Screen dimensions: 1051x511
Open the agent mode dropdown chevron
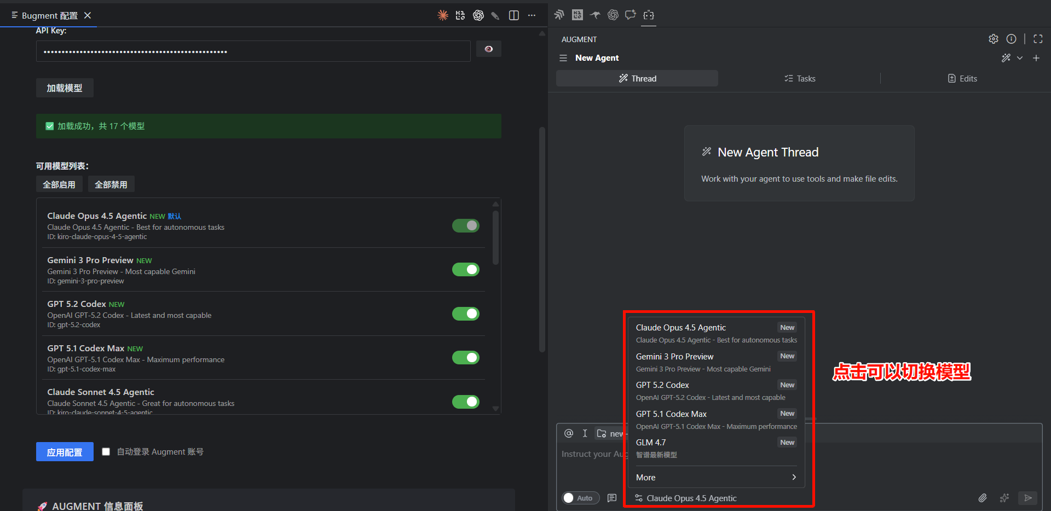pyautogui.click(x=1020, y=58)
